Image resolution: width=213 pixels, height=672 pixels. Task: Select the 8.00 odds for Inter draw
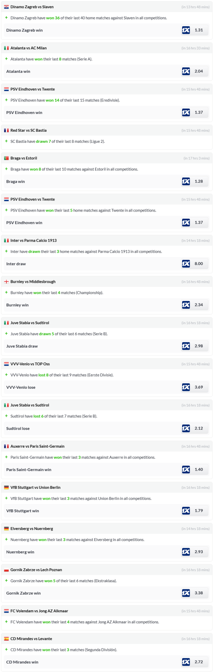point(199,264)
